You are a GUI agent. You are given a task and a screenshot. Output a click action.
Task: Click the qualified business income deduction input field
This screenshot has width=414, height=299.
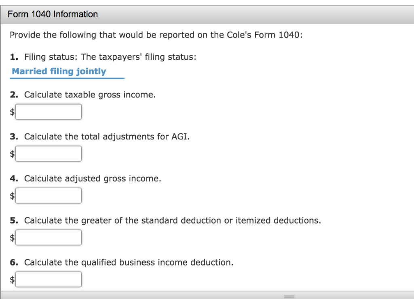tap(49, 279)
